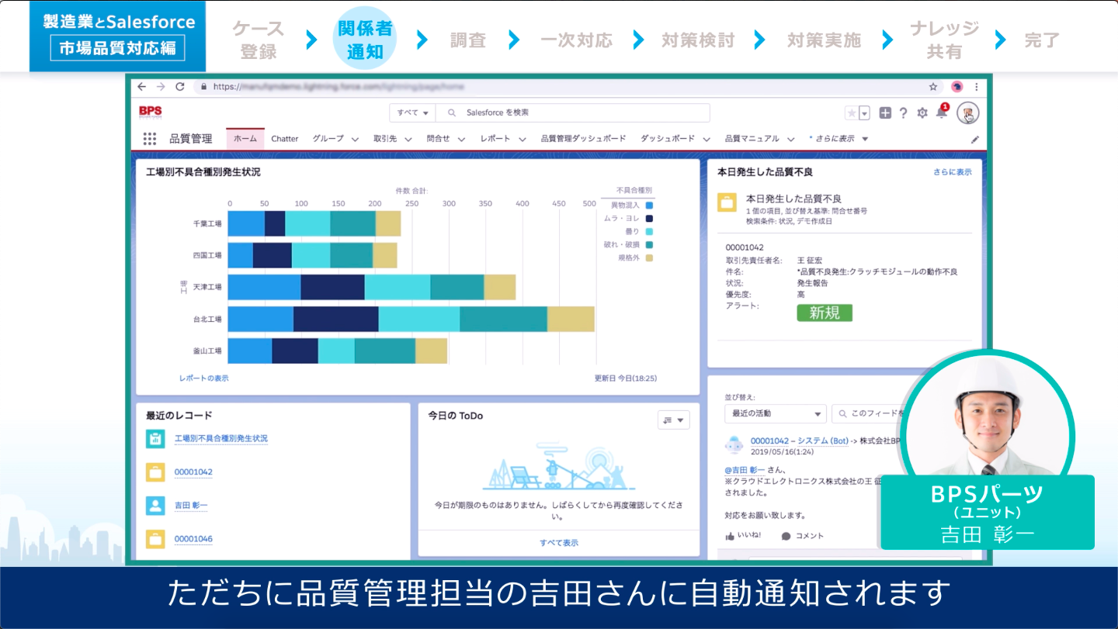The image size is (1118, 629).
Task: Click the 異物混入 legend color swatch
Action: point(649,206)
